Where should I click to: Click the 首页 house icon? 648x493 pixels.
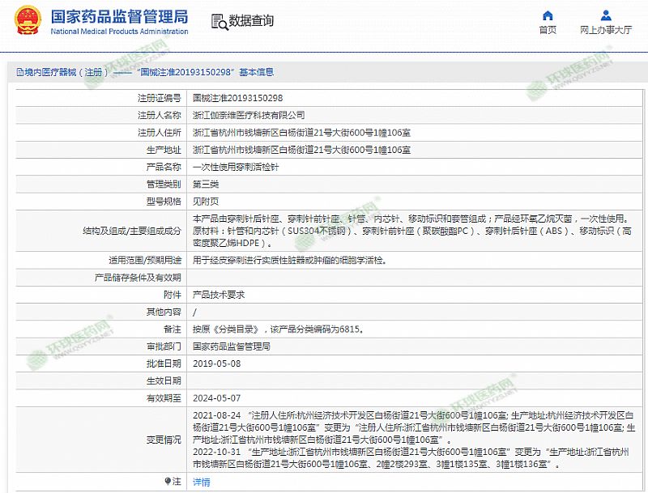(x=548, y=15)
